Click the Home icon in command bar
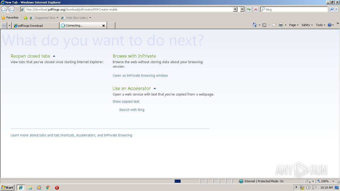Screen dimensions: 340x191 tap(255, 25)
